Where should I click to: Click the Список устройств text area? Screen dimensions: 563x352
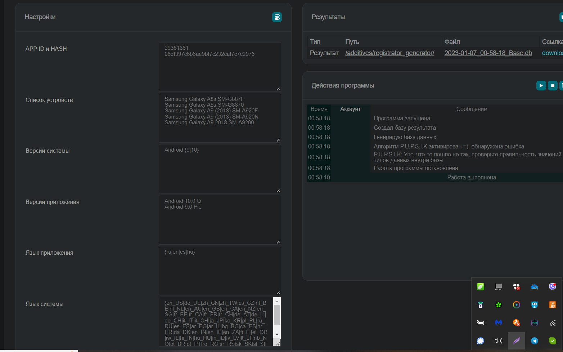[220, 117]
